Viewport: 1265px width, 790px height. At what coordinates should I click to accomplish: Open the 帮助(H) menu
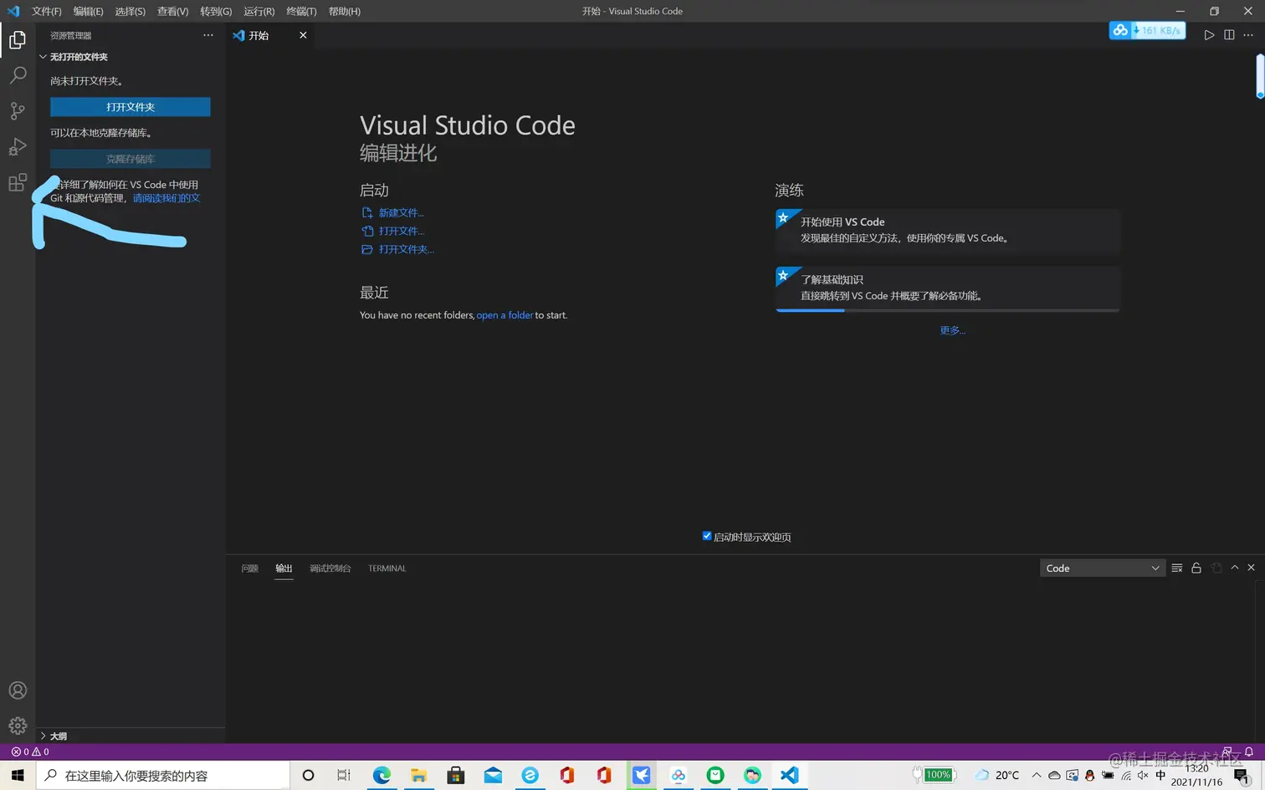tap(344, 11)
